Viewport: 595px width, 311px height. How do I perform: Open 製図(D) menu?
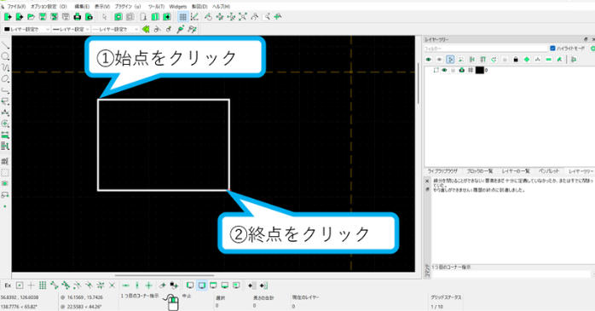click(x=199, y=7)
